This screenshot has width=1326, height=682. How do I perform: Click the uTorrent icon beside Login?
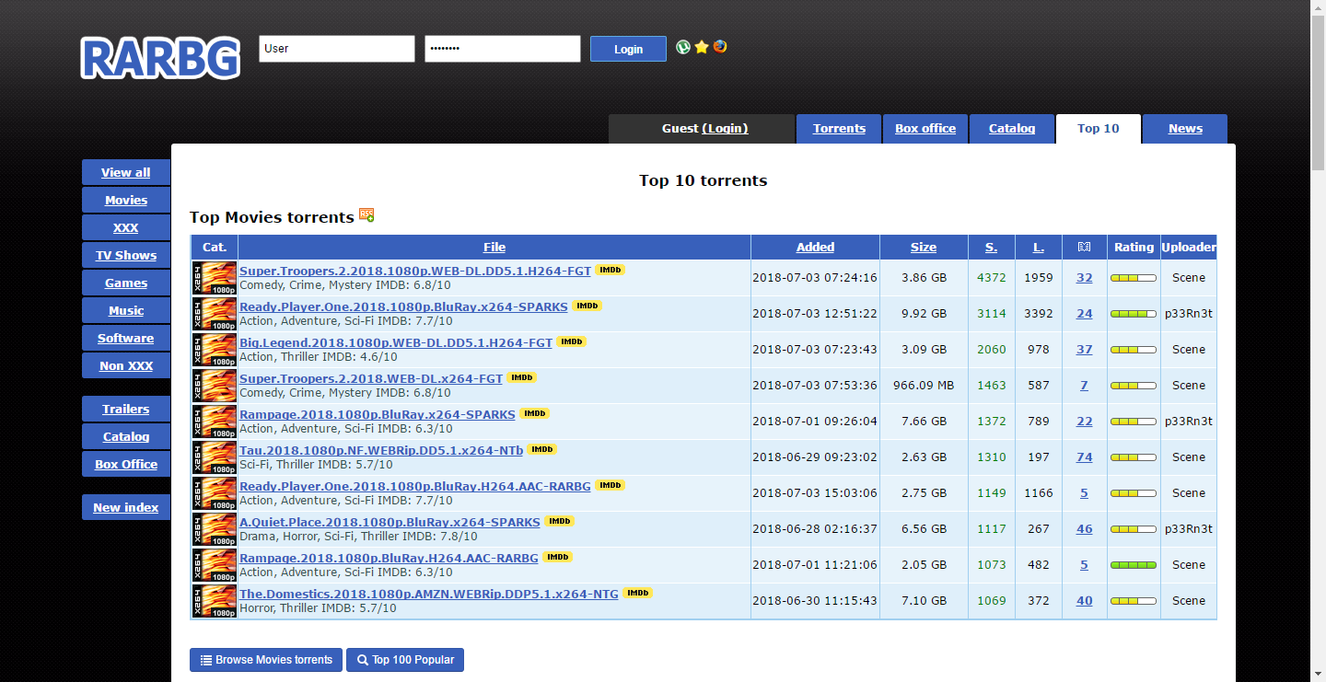pyautogui.click(x=683, y=47)
